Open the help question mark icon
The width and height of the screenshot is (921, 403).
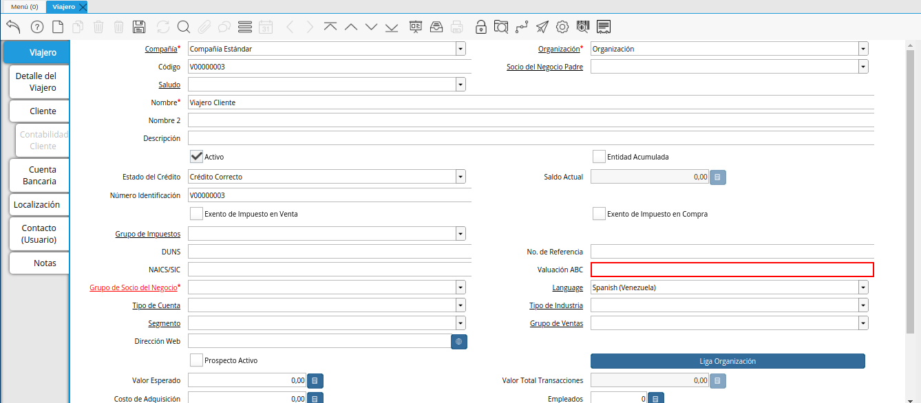click(36, 27)
